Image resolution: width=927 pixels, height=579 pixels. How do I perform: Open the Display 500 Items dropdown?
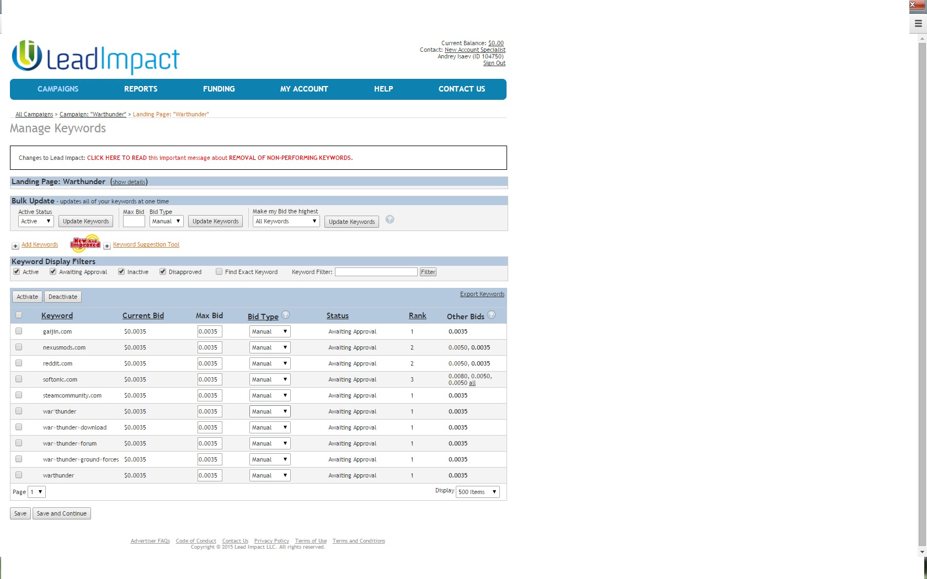point(478,492)
